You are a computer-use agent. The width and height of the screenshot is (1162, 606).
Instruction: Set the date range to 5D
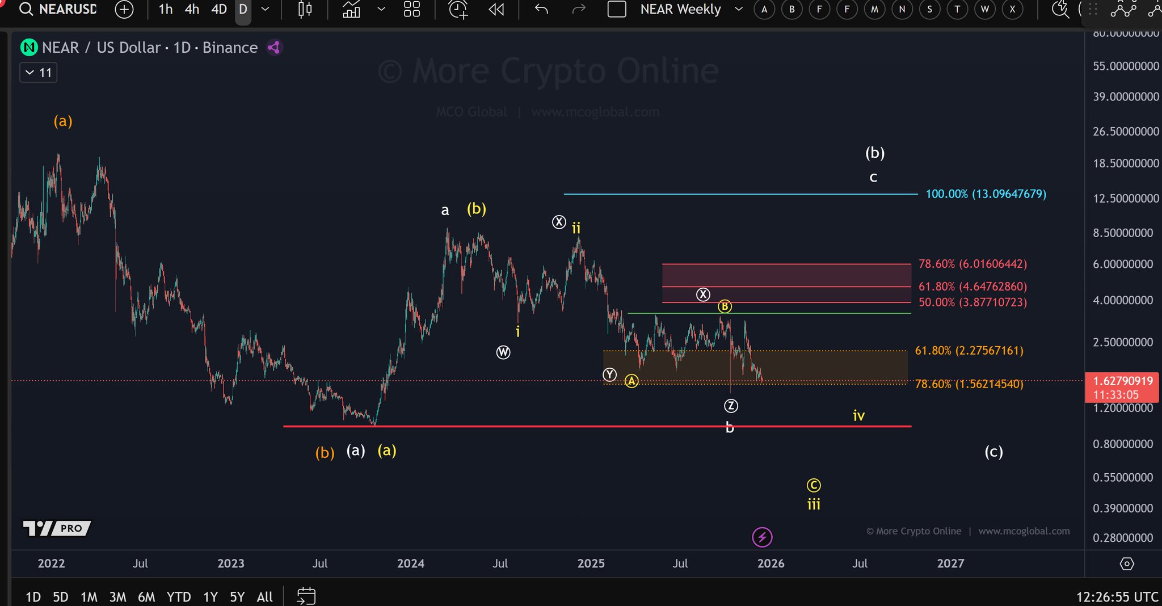tap(61, 597)
